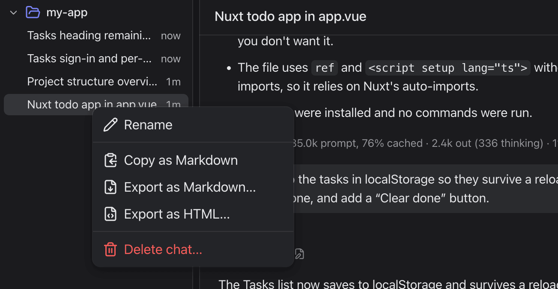The width and height of the screenshot is (558, 289).
Task: Choose Copy as Markdown
Action: pyautogui.click(x=193, y=160)
